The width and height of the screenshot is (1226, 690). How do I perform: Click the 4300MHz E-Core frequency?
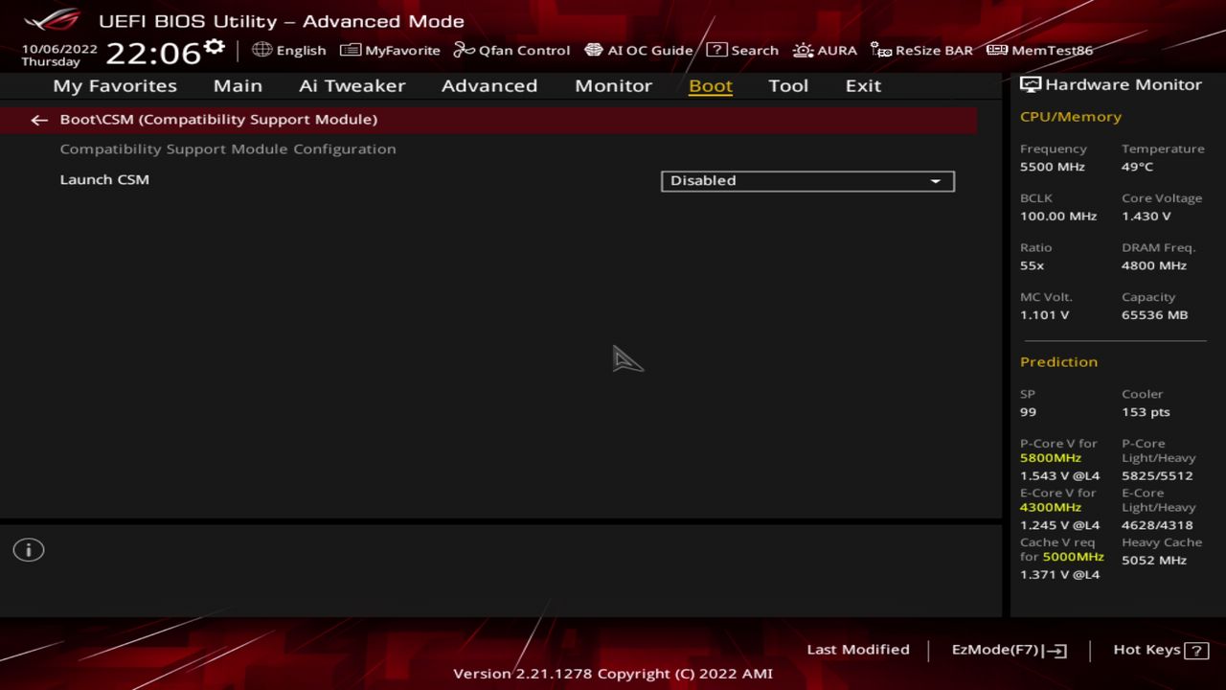(1051, 508)
